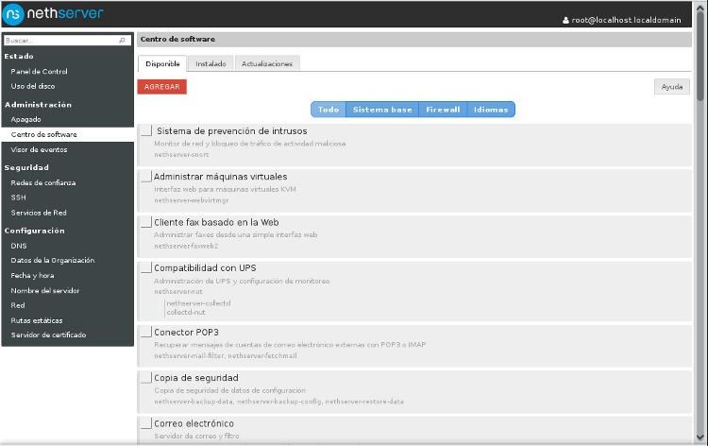Open the Ayuda help button

click(x=672, y=87)
